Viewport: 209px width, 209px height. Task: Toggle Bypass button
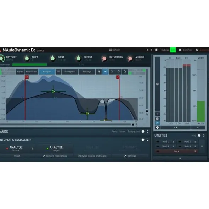(165, 50)
